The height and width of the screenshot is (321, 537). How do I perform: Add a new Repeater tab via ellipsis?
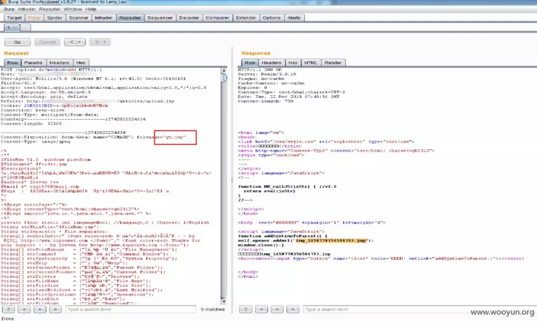pyautogui.click(x=25, y=28)
